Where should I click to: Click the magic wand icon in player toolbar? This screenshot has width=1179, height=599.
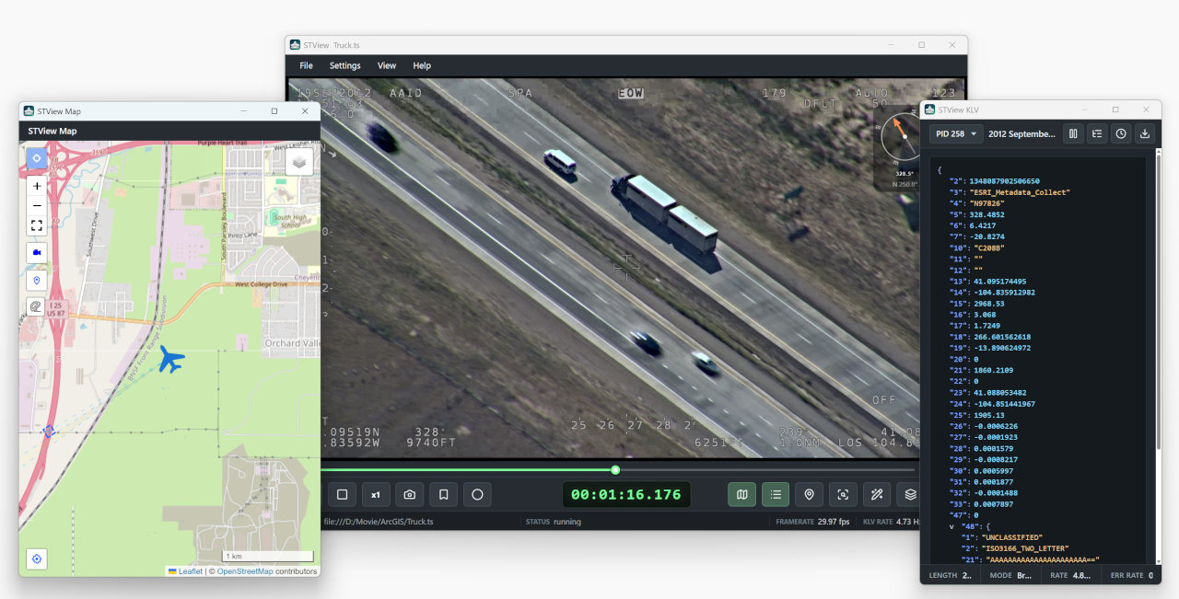coord(877,494)
